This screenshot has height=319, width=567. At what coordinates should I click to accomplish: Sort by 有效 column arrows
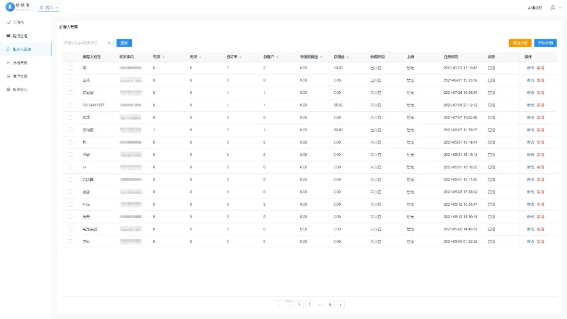(163, 57)
